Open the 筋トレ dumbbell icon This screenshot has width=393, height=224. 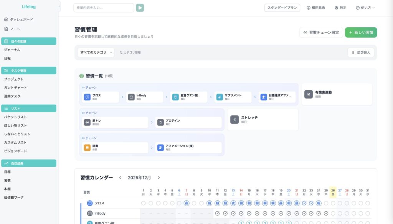[88, 122]
